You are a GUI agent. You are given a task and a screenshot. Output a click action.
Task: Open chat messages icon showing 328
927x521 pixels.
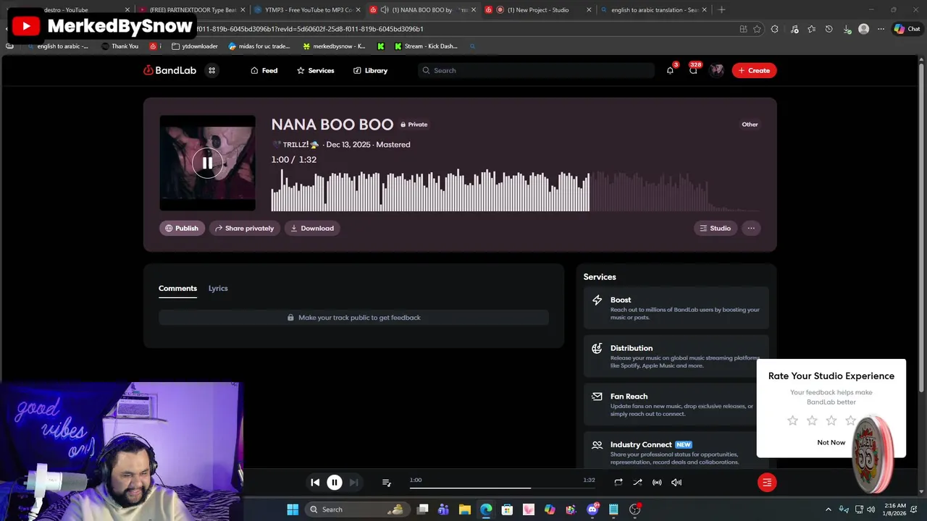[693, 70]
